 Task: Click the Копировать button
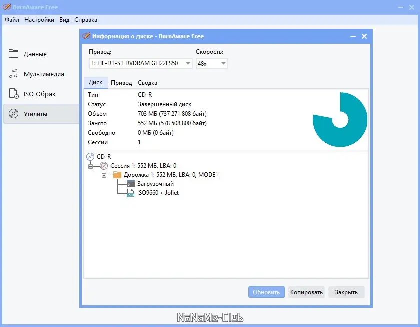[306, 292]
